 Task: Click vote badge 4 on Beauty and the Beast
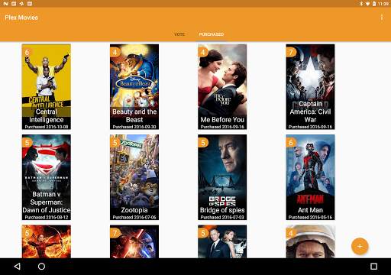pos(115,52)
